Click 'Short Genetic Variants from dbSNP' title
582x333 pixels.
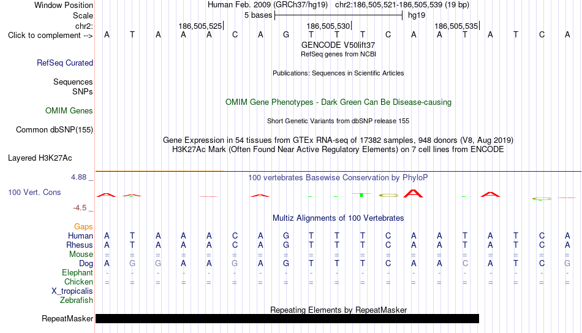[338, 121]
